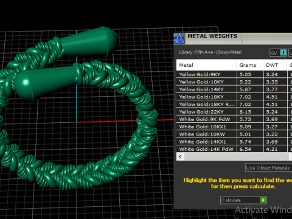The width and height of the screenshot is (292, 219).
Task: Select the Yellow Gold:22KY row
Action: (x=234, y=112)
